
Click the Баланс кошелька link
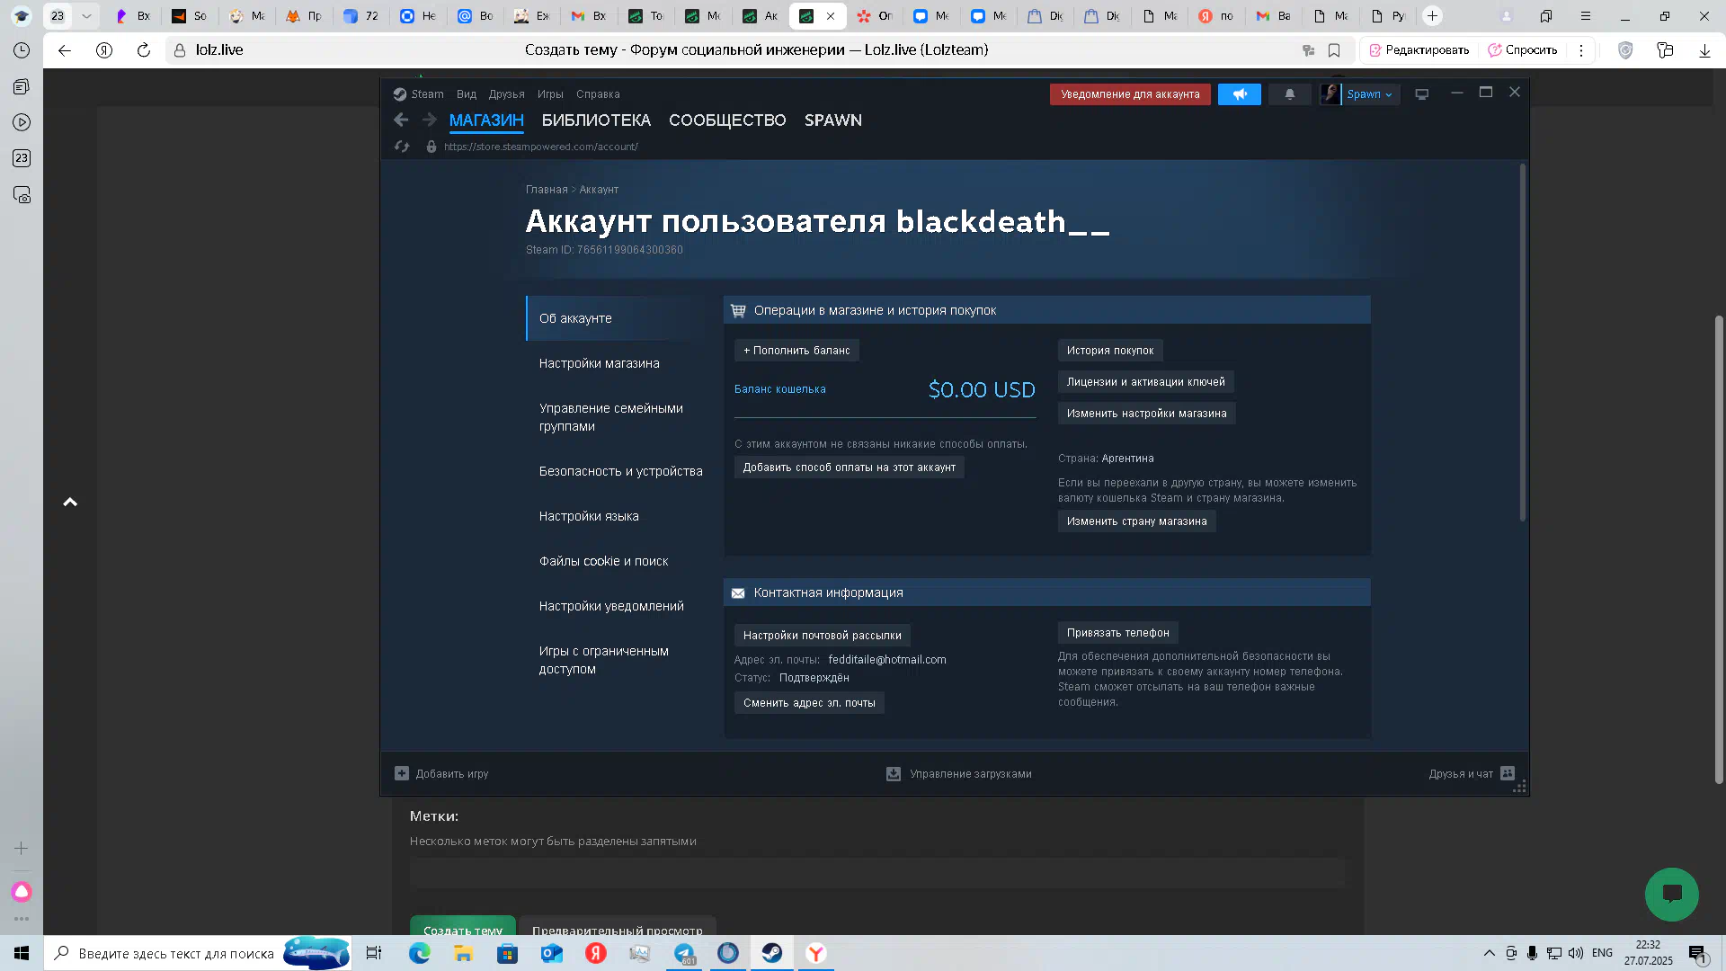pos(780,389)
